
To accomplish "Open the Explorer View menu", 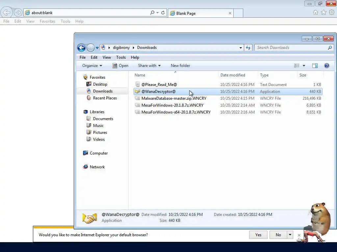I will tap(107, 57).
